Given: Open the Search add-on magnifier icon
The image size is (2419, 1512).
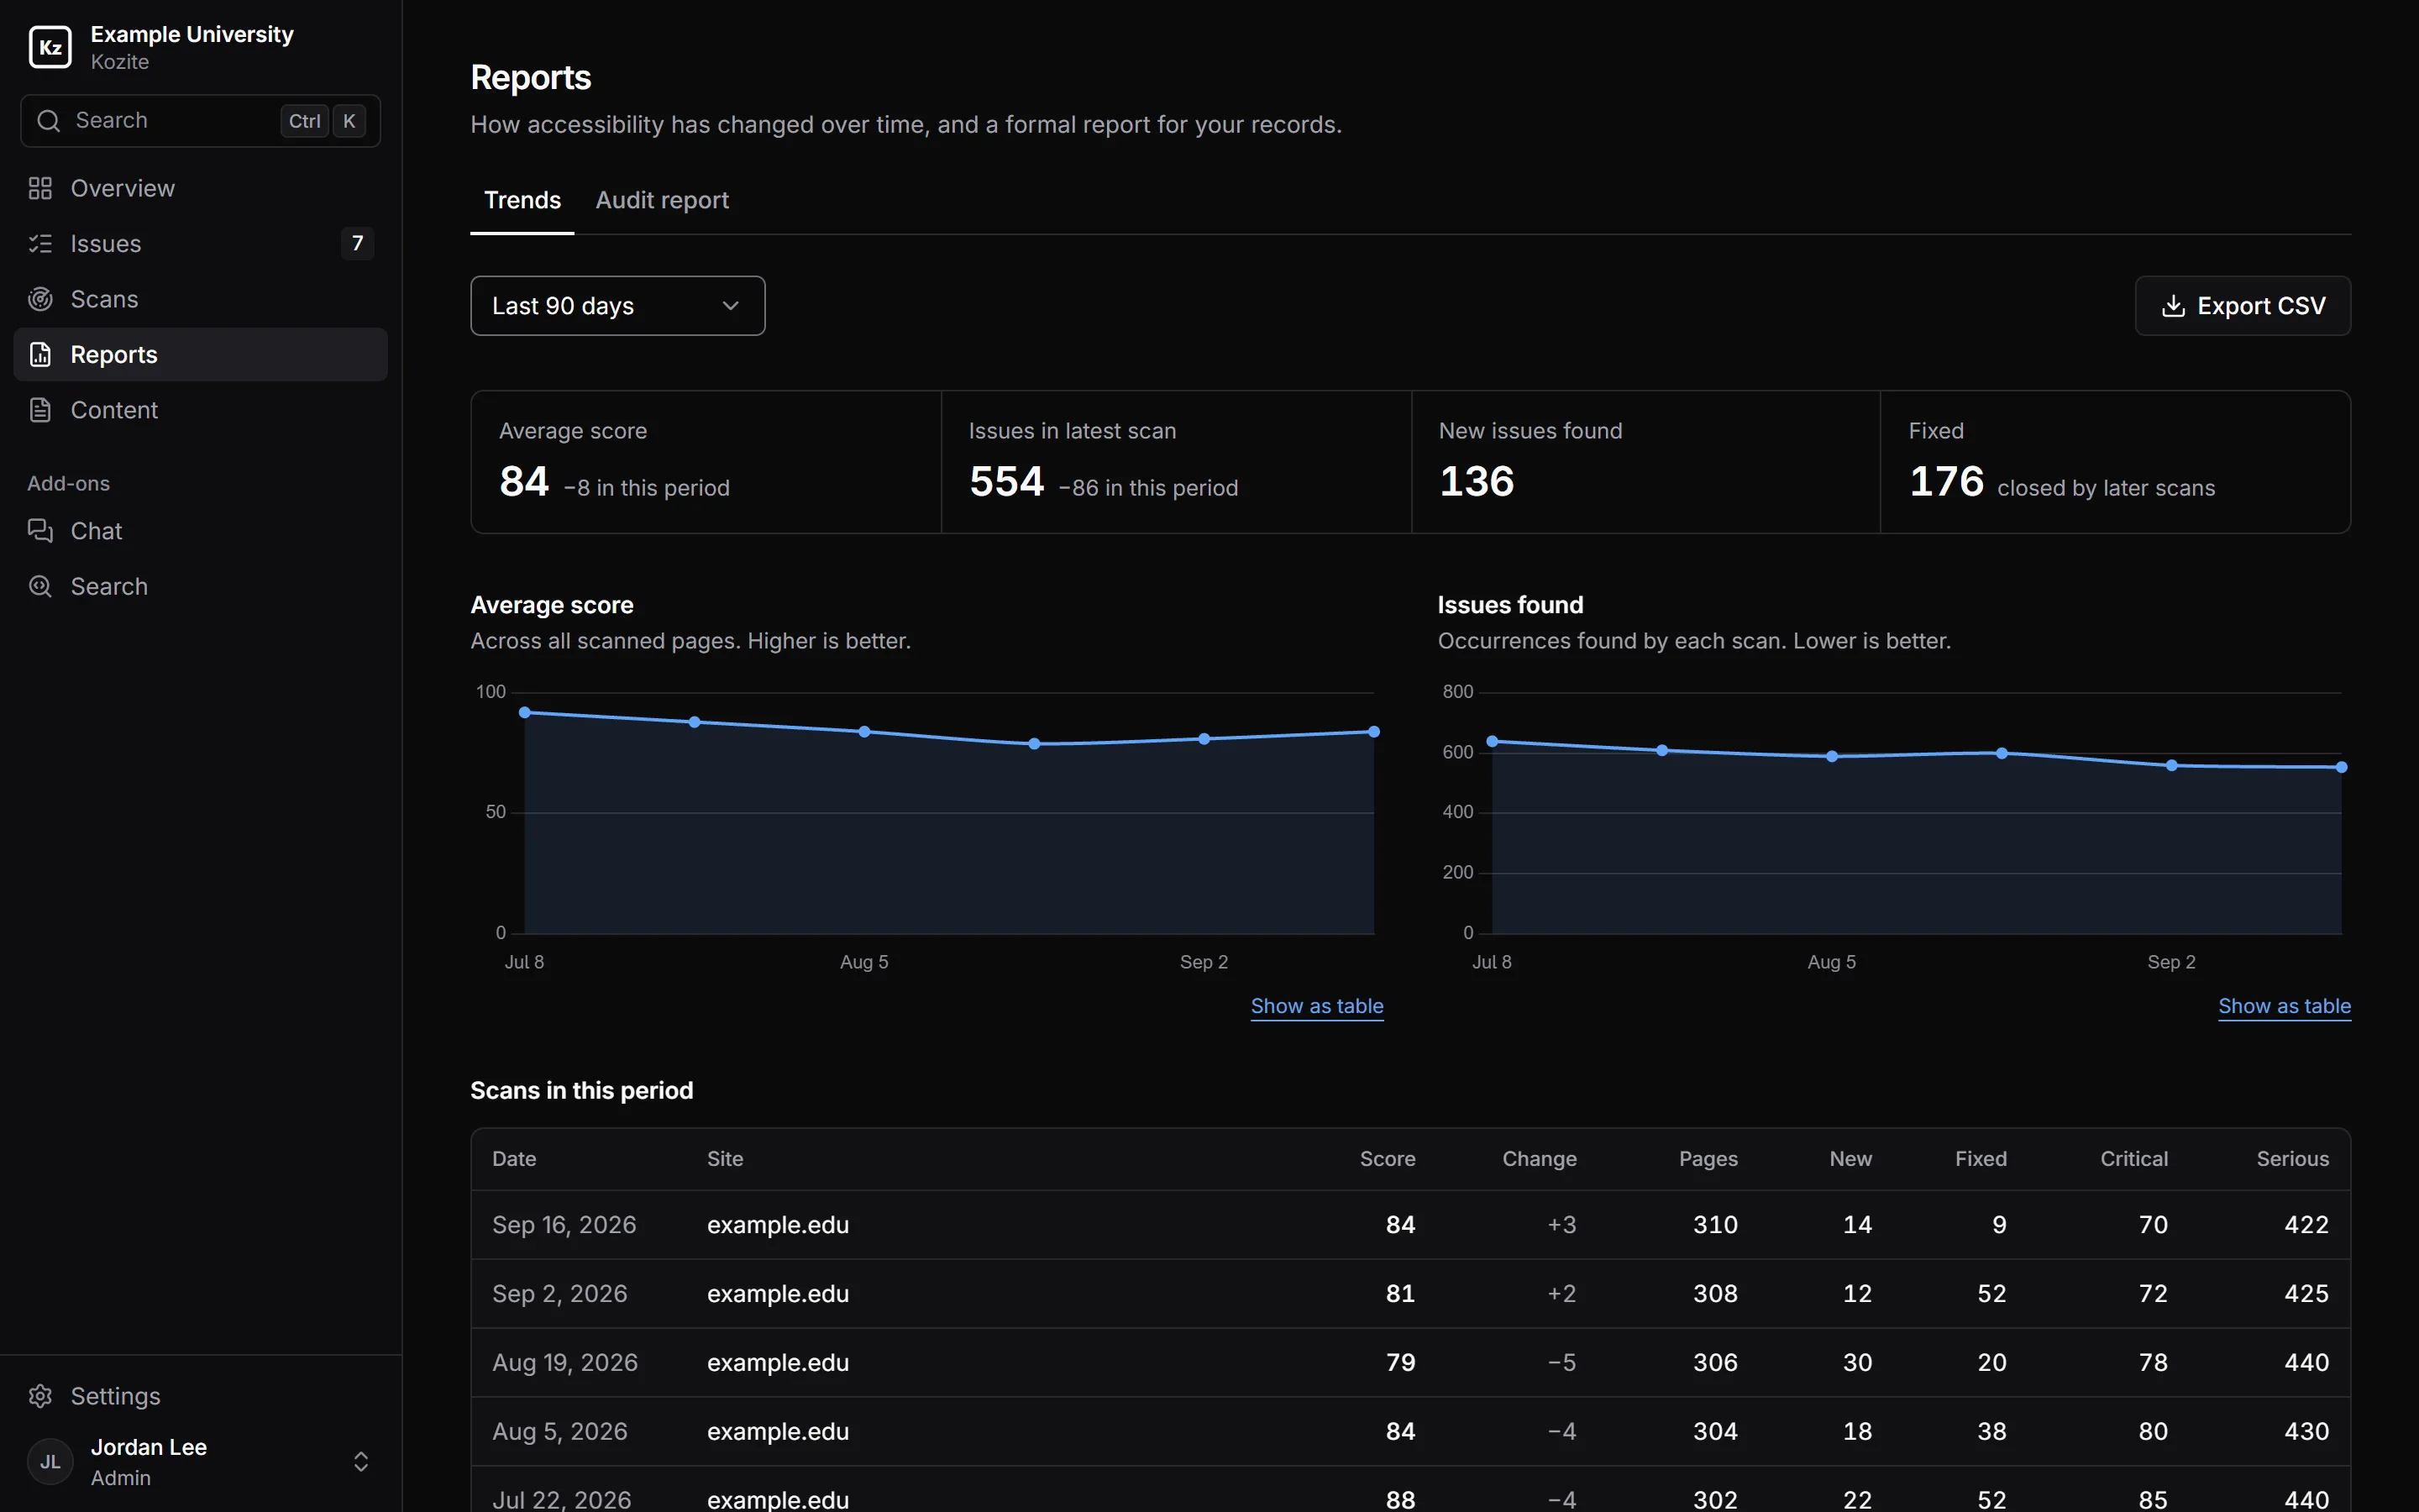Looking at the screenshot, I should (40, 586).
